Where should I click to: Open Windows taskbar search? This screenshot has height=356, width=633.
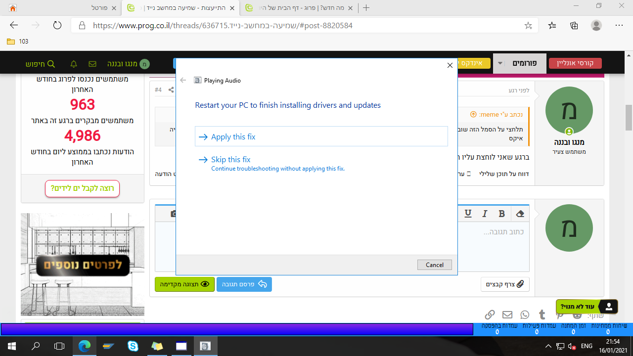(36, 346)
